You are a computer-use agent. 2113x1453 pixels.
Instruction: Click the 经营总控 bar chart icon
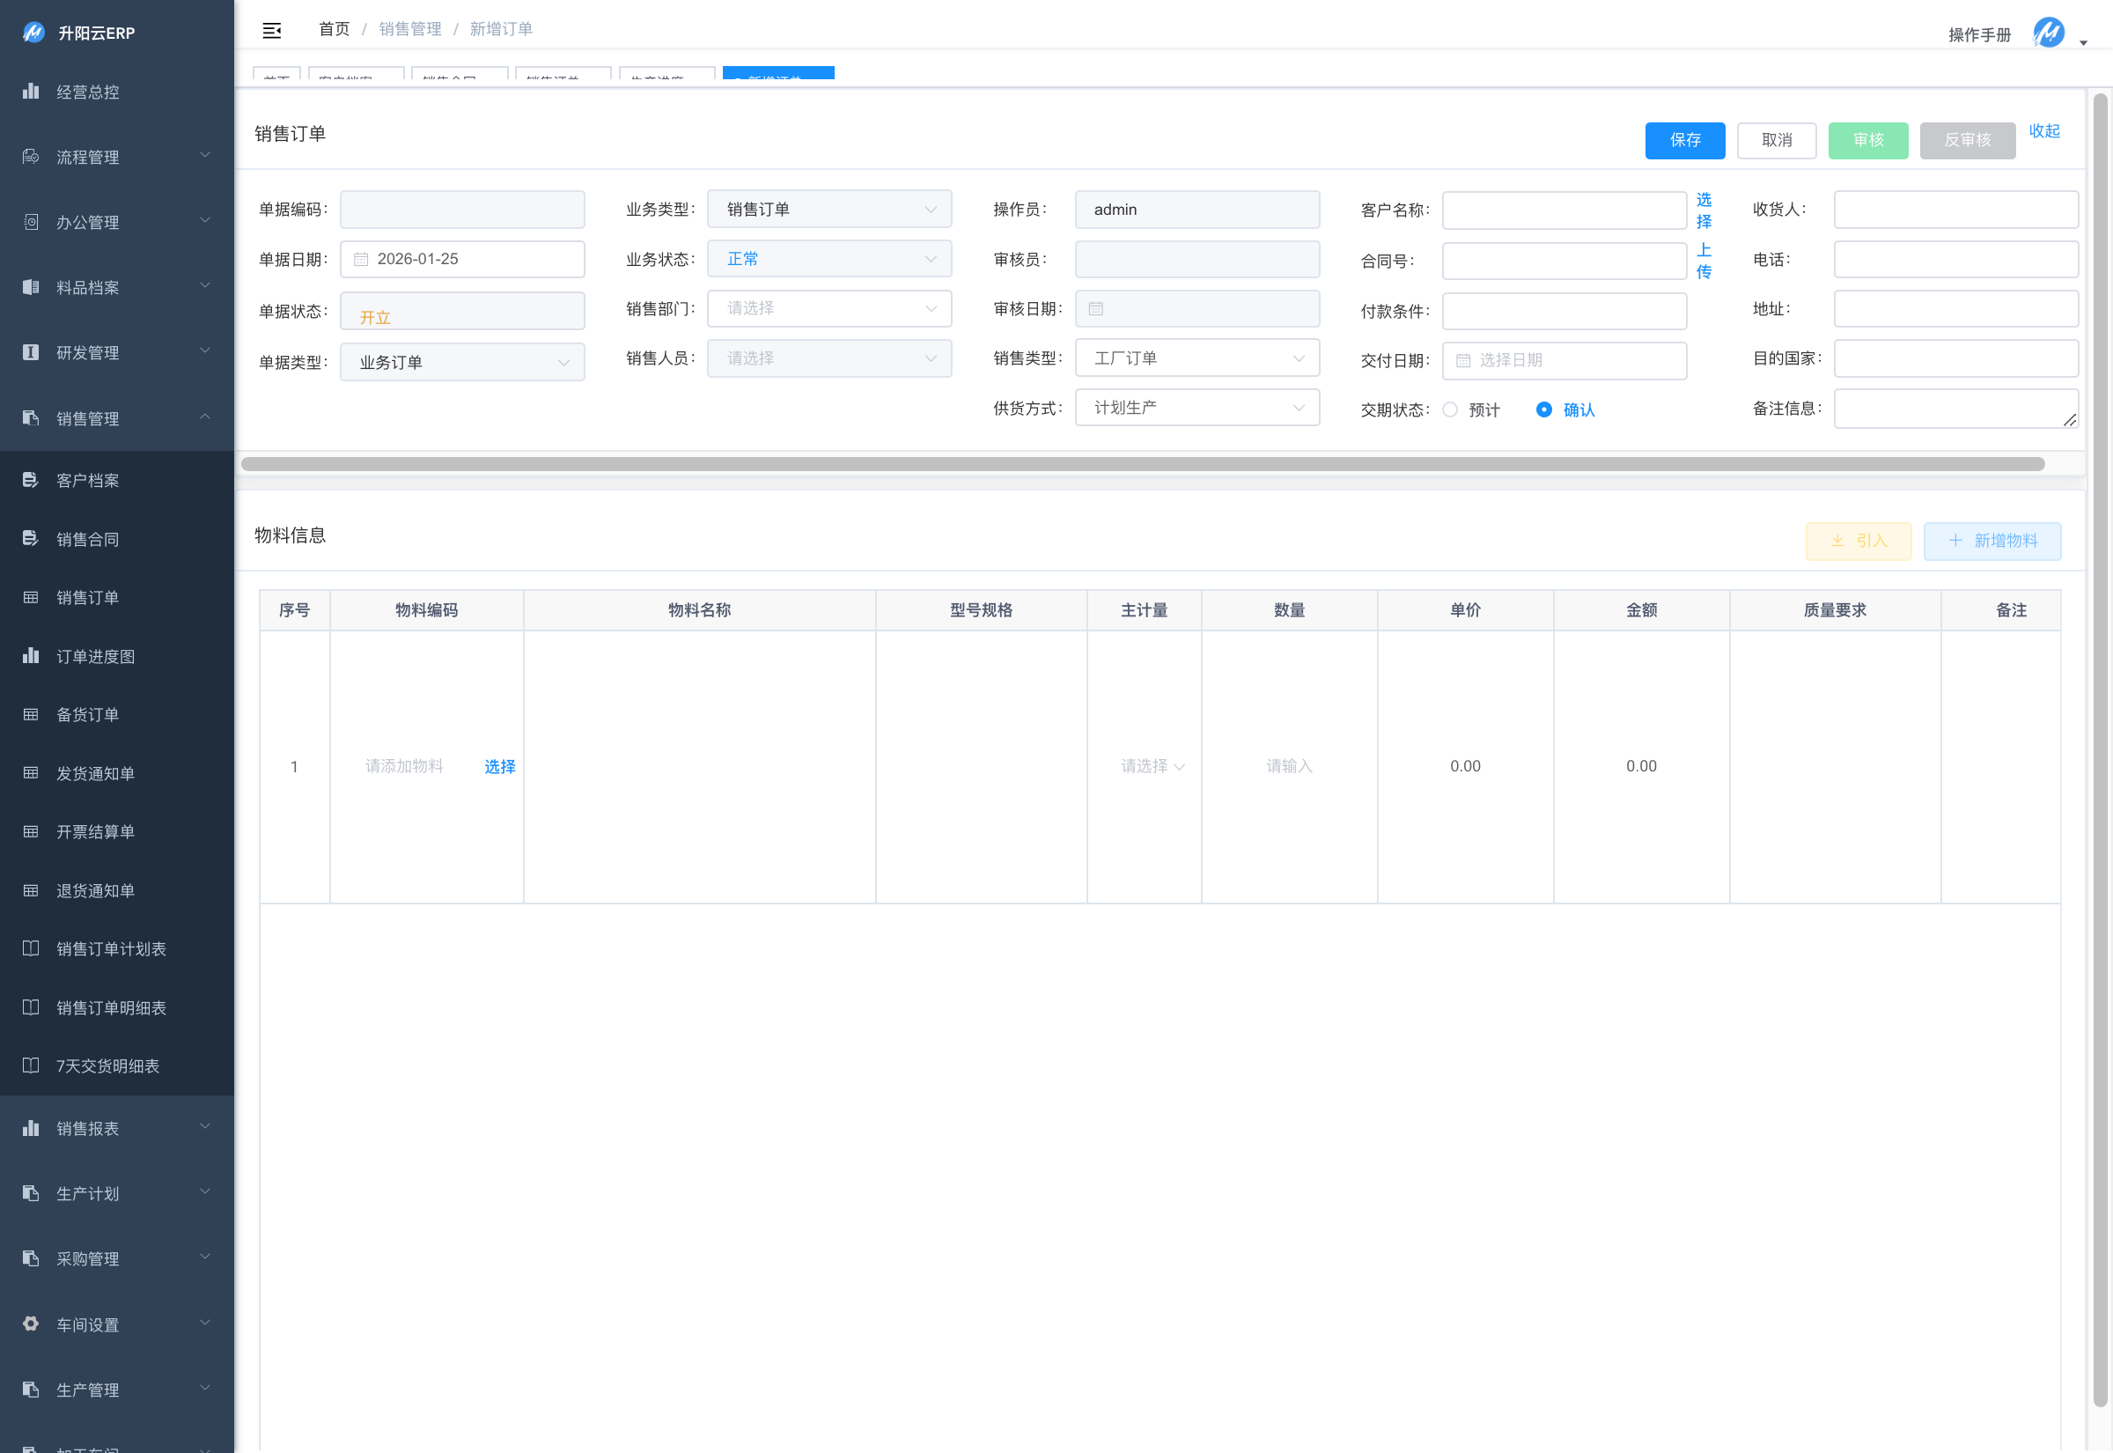click(31, 91)
